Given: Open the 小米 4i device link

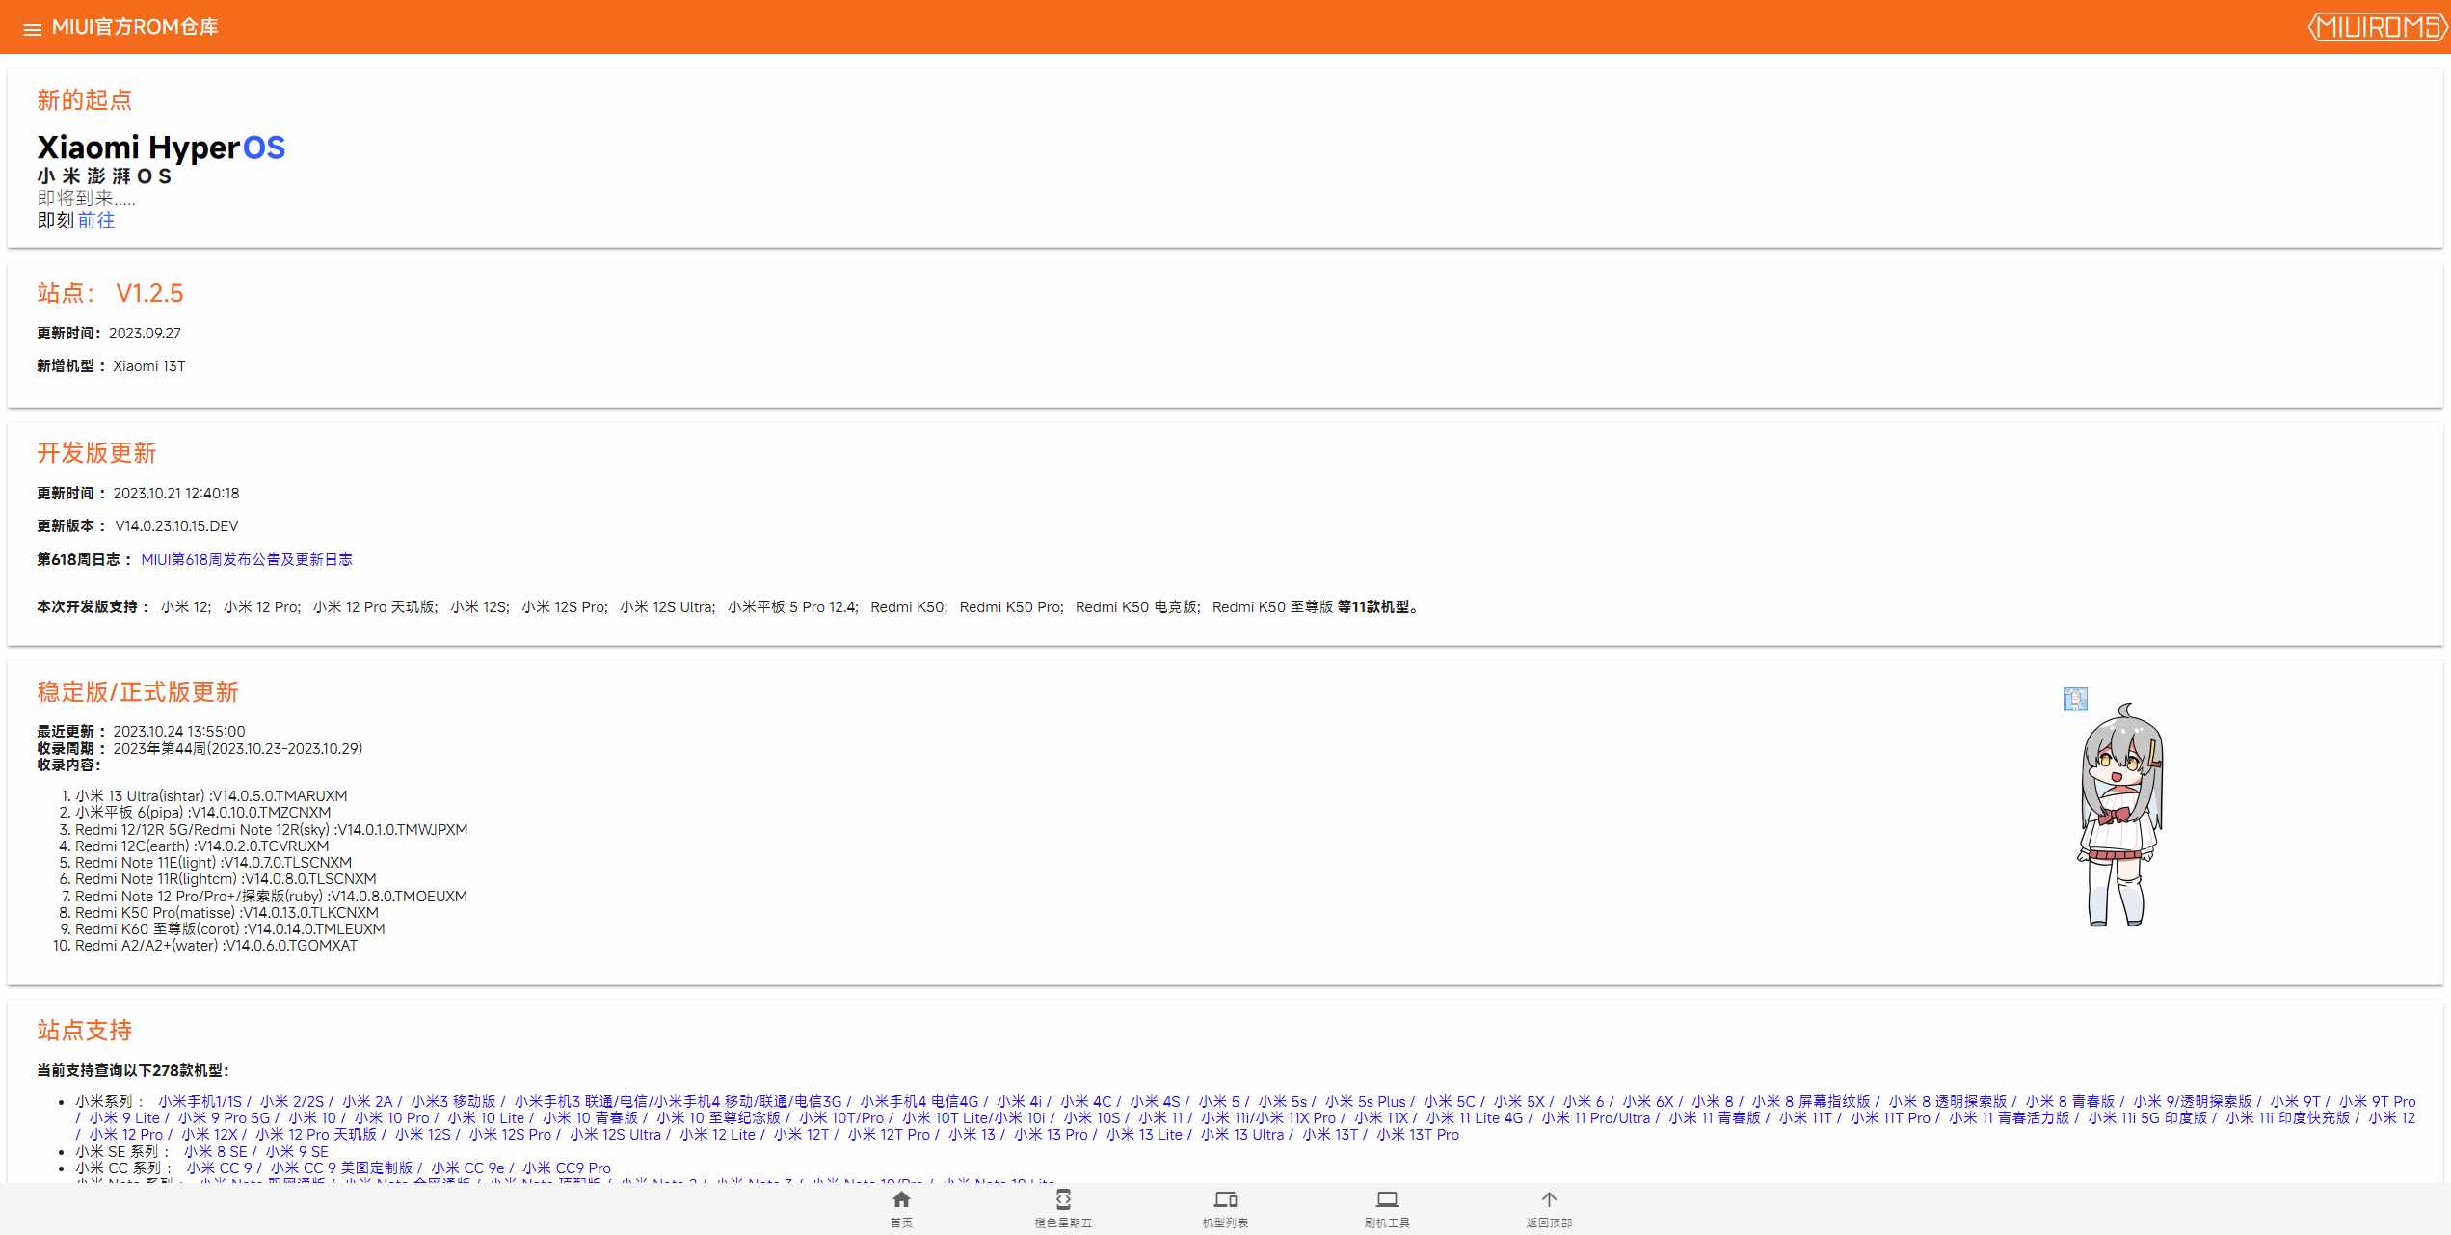Looking at the screenshot, I should (x=1019, y=1102).
